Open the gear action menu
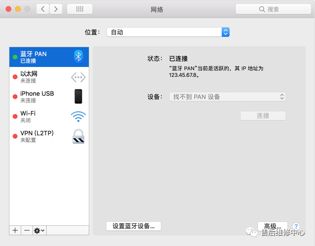 [x=39, y=230]
